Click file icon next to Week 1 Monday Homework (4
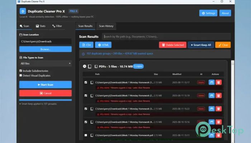 click(x=92, y=122)
